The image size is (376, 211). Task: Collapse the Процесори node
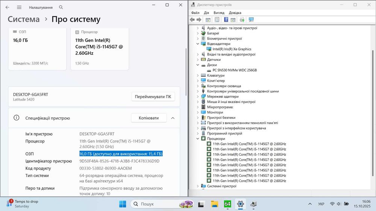point(198,139)
